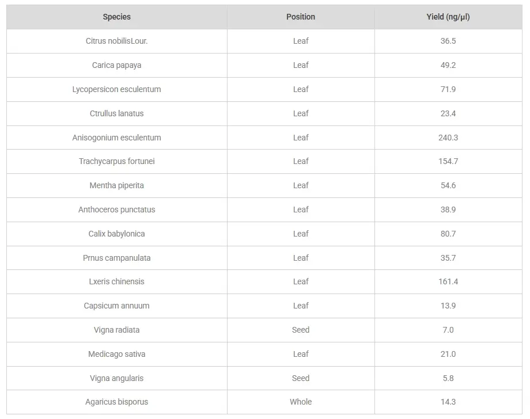Select the Prnus campanulata cell
Viewport: 530px width, 419px height.
point(116,258)
